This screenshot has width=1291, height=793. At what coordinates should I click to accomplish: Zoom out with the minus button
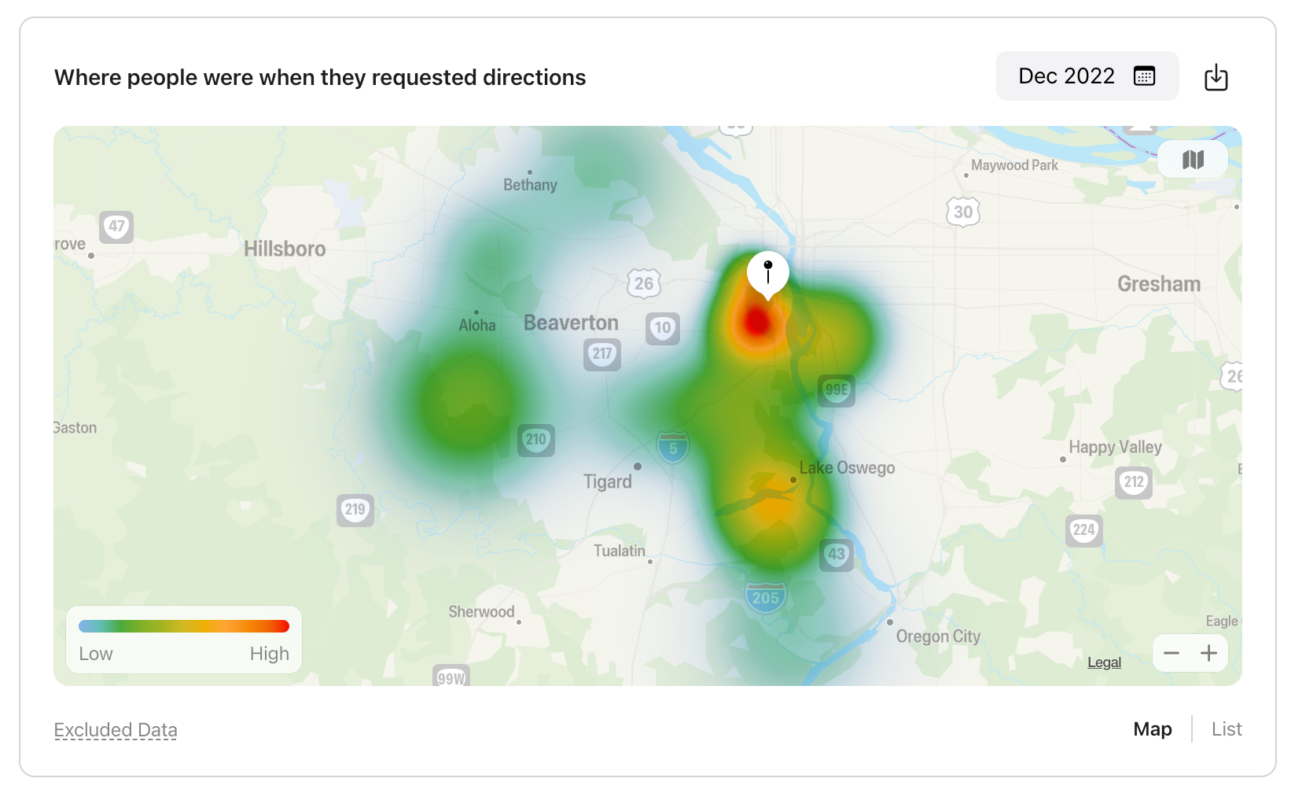click(1171, 653)
